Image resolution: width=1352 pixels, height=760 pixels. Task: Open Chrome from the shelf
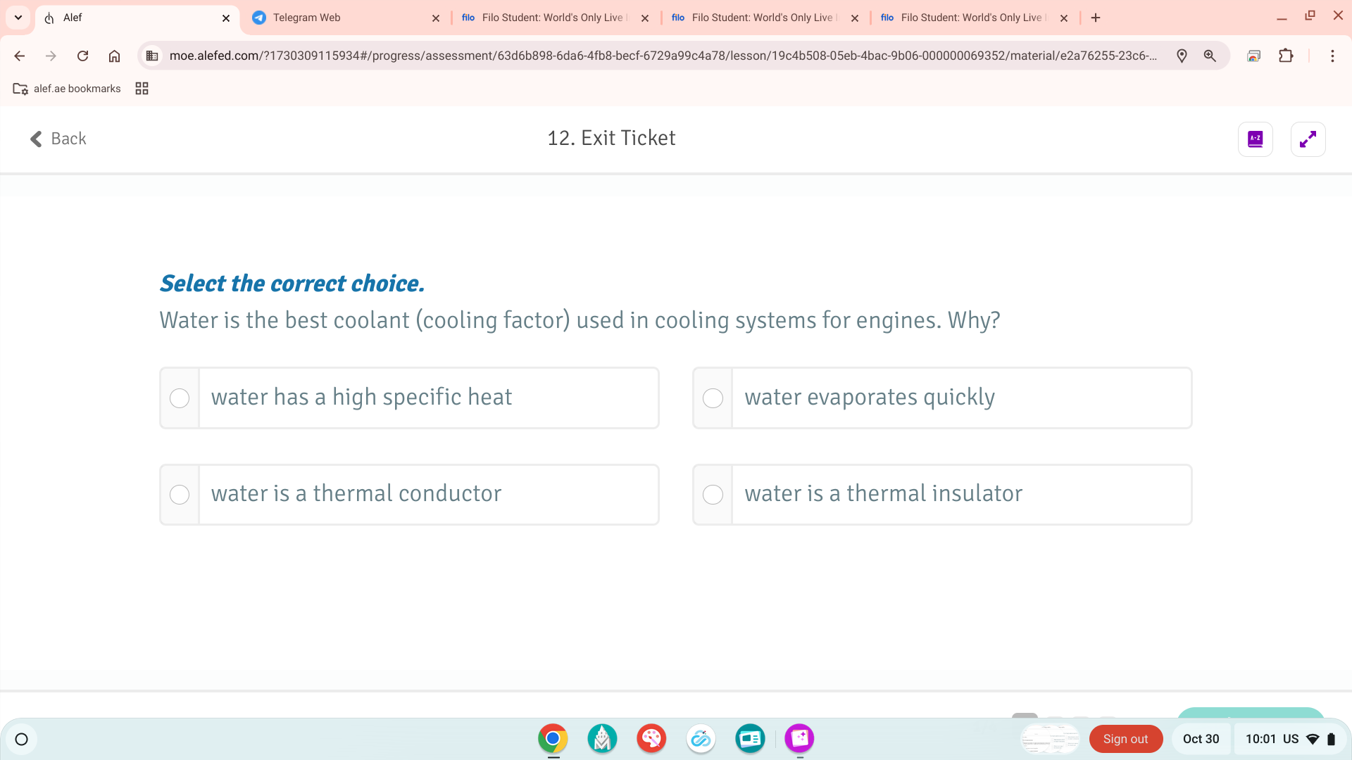(x=553, y=738)
